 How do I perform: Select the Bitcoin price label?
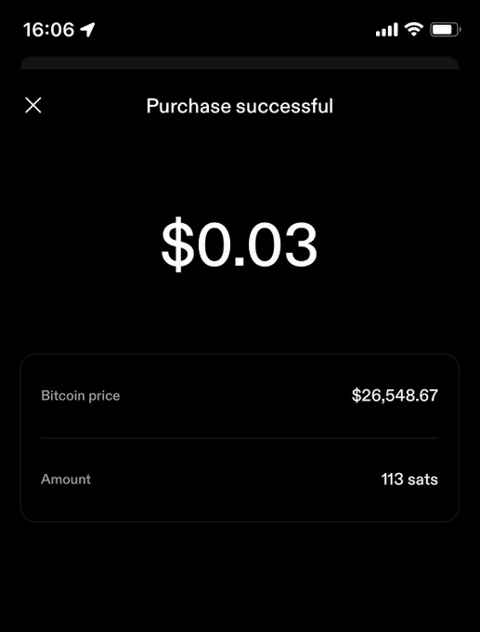[x=81, y=396]
